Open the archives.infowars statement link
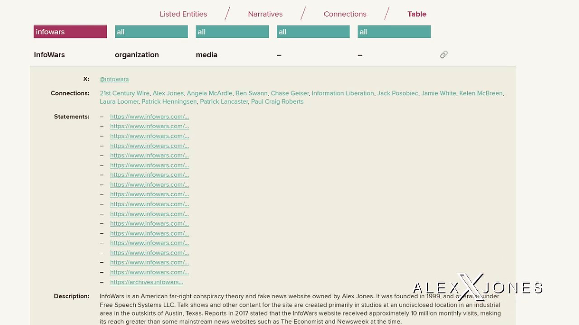The width and height of the screenshot is (579, 325). pyautogui.click(x=147, y=282)
